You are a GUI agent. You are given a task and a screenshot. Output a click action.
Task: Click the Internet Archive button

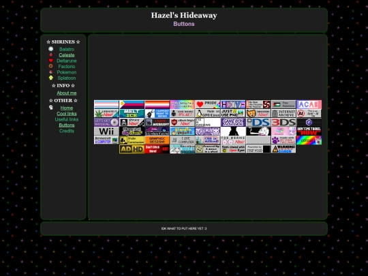[283, 113]
